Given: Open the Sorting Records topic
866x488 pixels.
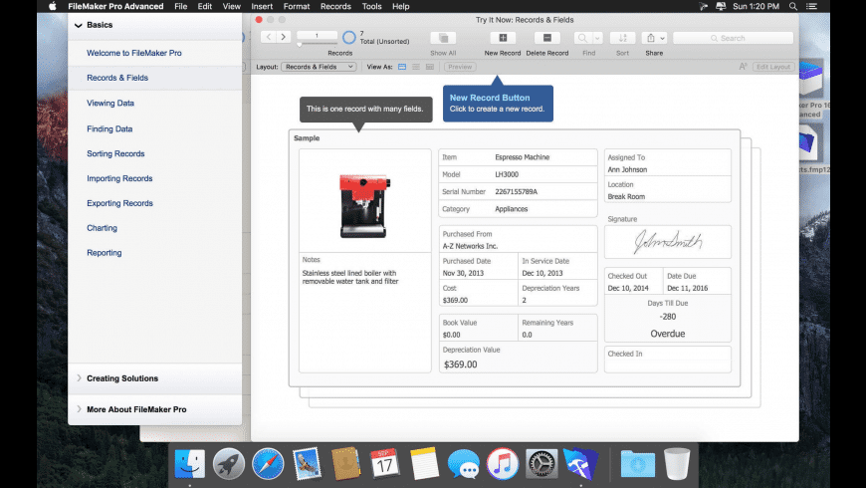Looking at the screenshot, I should 115,153.
